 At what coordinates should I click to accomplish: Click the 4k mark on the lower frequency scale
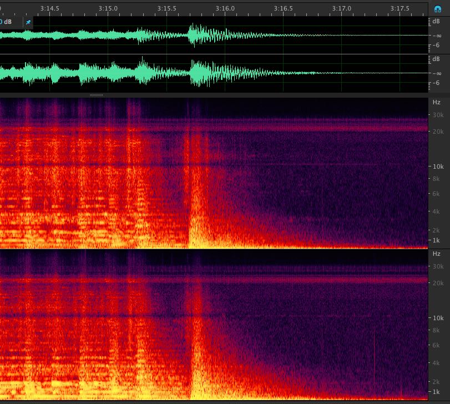click(x=437, y=363)
